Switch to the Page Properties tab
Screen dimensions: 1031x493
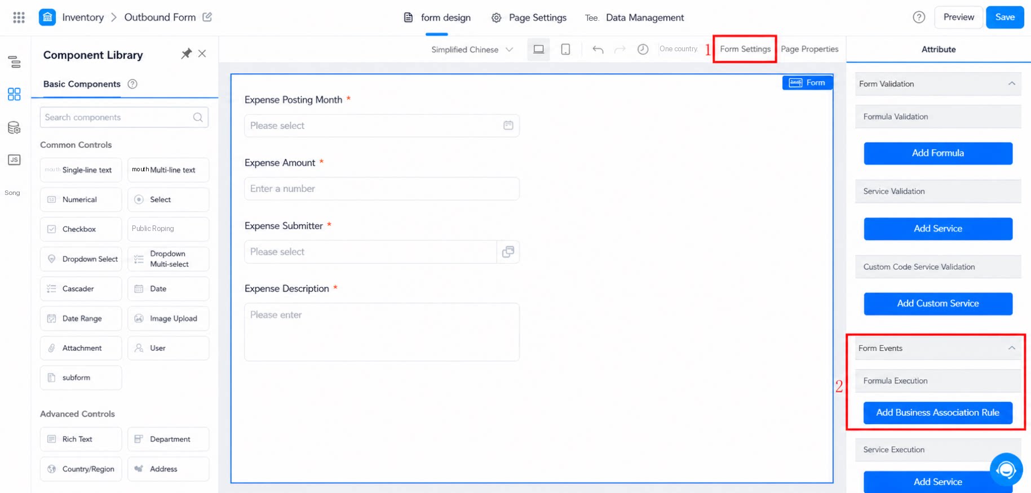tap(809, 49)
